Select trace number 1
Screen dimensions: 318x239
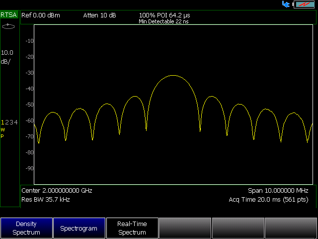coord(2,122)
